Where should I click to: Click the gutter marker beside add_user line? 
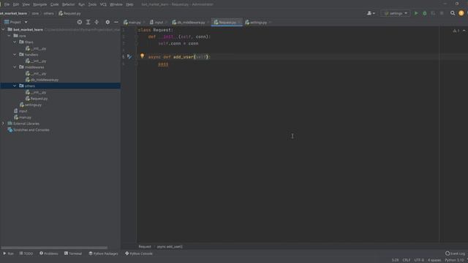tap(129, 56)
